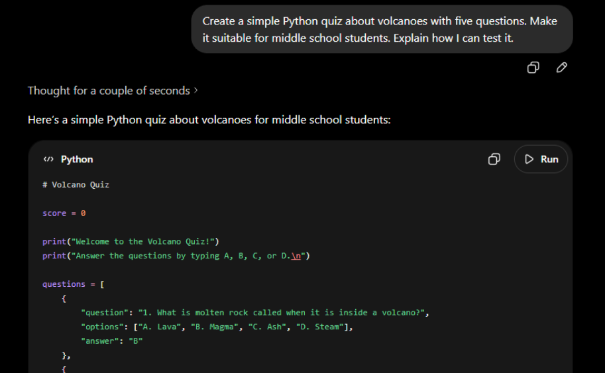The height and width of the screenshot is (373, 605).
Task: Click the 'score = 0' code line
Action: (x=64, y=213)
